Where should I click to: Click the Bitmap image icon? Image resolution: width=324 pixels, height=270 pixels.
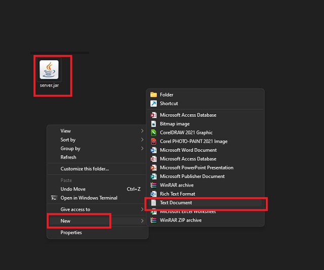click(153, 124)
